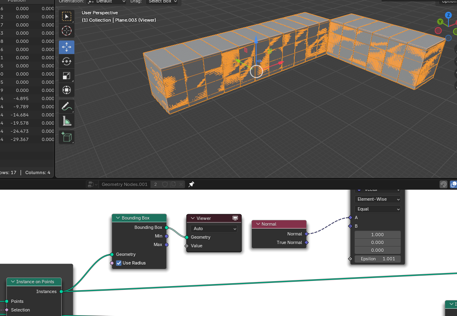Activate the 3D Cursor tool
457x316 pixels.
point(67,31)
